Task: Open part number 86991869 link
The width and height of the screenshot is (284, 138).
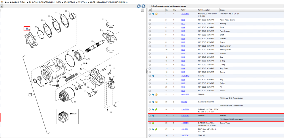Action: pyautogui.click(x=185, y=94)
